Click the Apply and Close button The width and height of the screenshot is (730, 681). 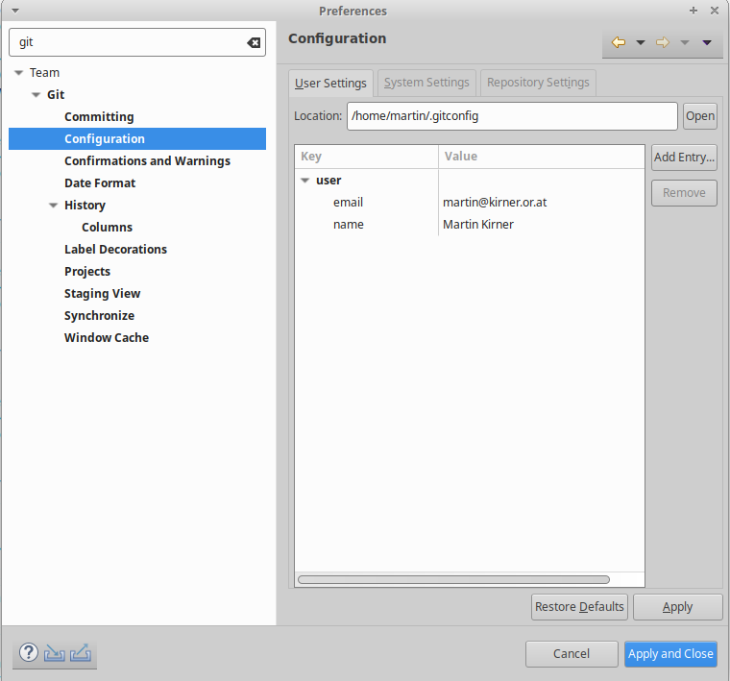pyautogui.click(x=670, y=654)
